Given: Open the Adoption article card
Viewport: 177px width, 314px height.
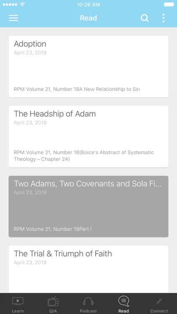Looking at the screenshot, I should pyautogui.click(x=88, y=67).
